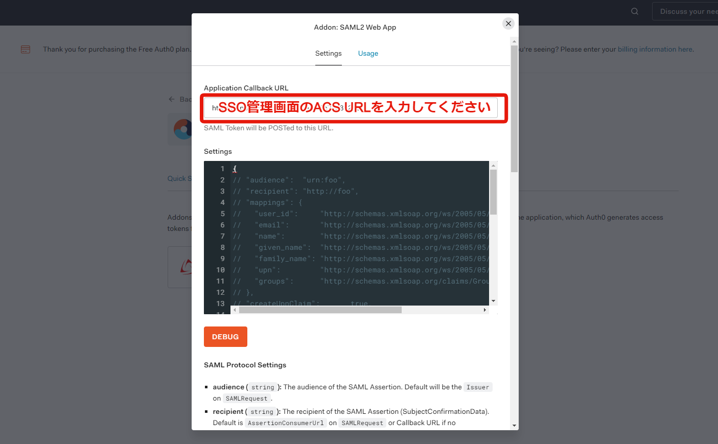This screenshot has width=718, height=444.
Task: Switch to the Usage tab
Action: coord(368,54)
